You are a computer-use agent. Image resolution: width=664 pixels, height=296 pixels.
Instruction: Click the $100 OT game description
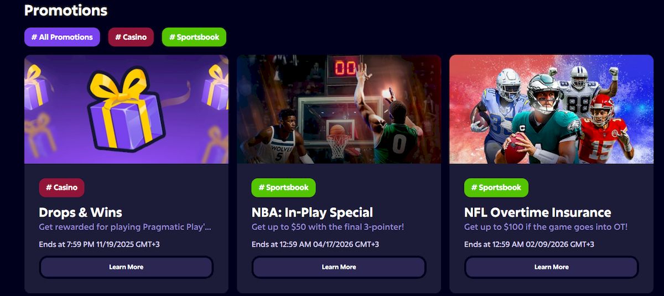click(546, 227)
